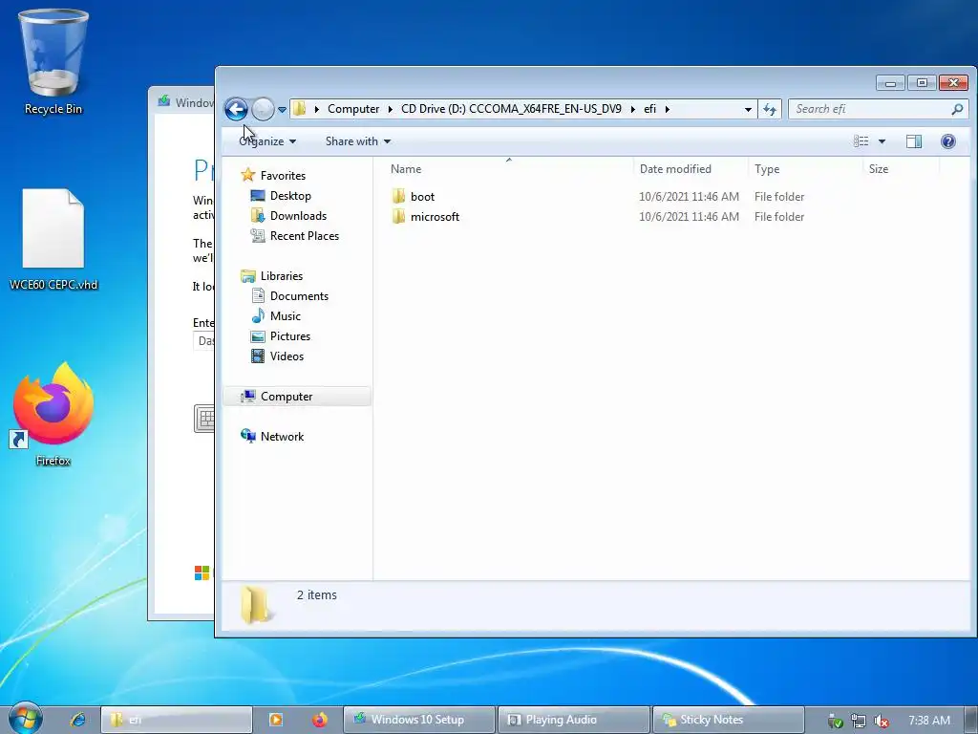Refresh the efi folder view

click(x=770, y=109)
